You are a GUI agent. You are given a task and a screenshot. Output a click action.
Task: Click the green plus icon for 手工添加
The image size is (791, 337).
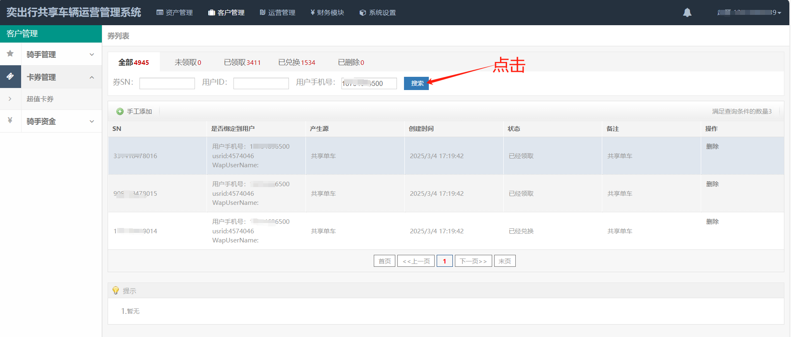(x=120, y=112)
